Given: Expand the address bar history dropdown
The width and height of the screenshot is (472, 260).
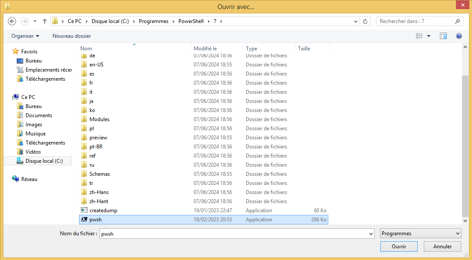Looking at the screenshot, I should (x=356, y=21).
